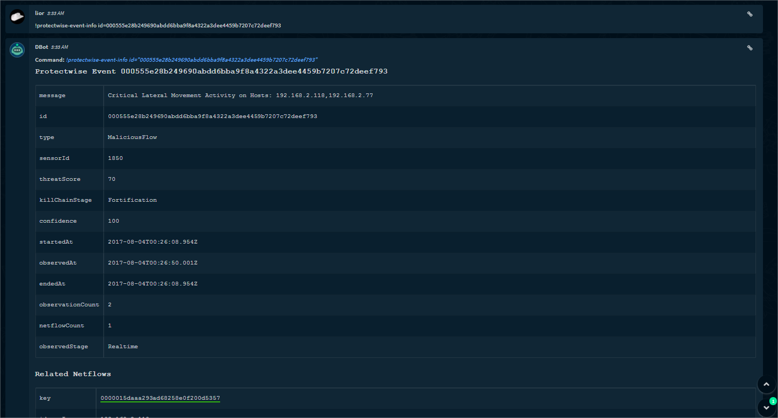Click the DBot robot avatar
This screenshot has width=778, height=418.
coord(17,49)
